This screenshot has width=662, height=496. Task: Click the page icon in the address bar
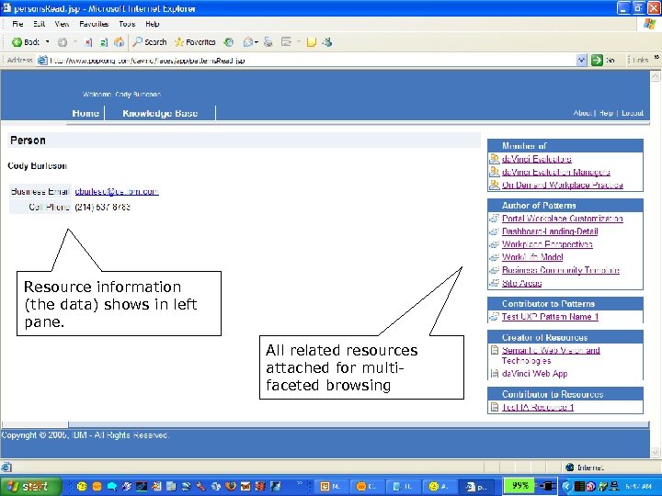coord(42,61)
